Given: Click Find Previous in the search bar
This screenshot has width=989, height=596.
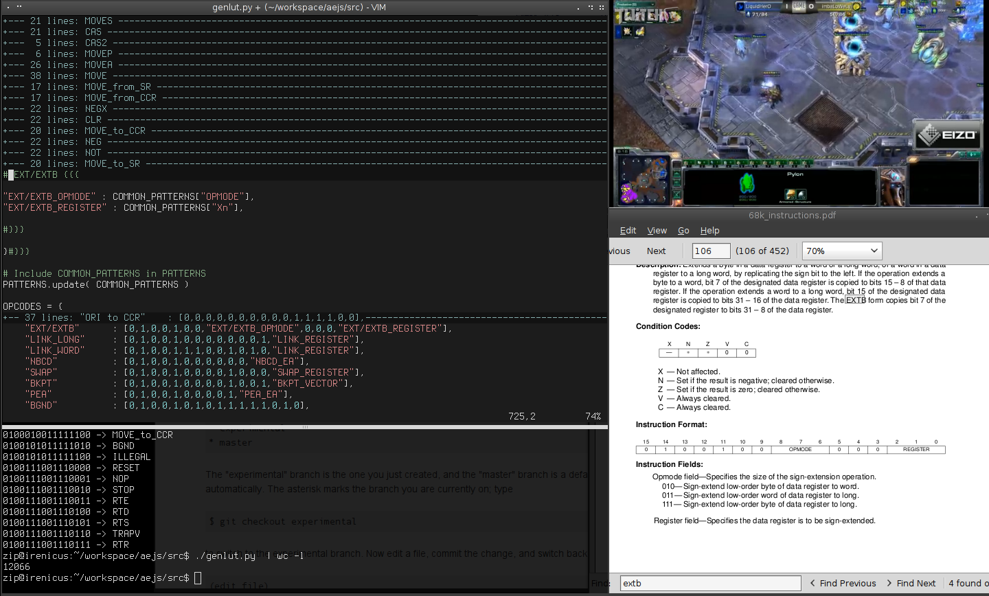Looking at the screenshot, I should (843, 583).
